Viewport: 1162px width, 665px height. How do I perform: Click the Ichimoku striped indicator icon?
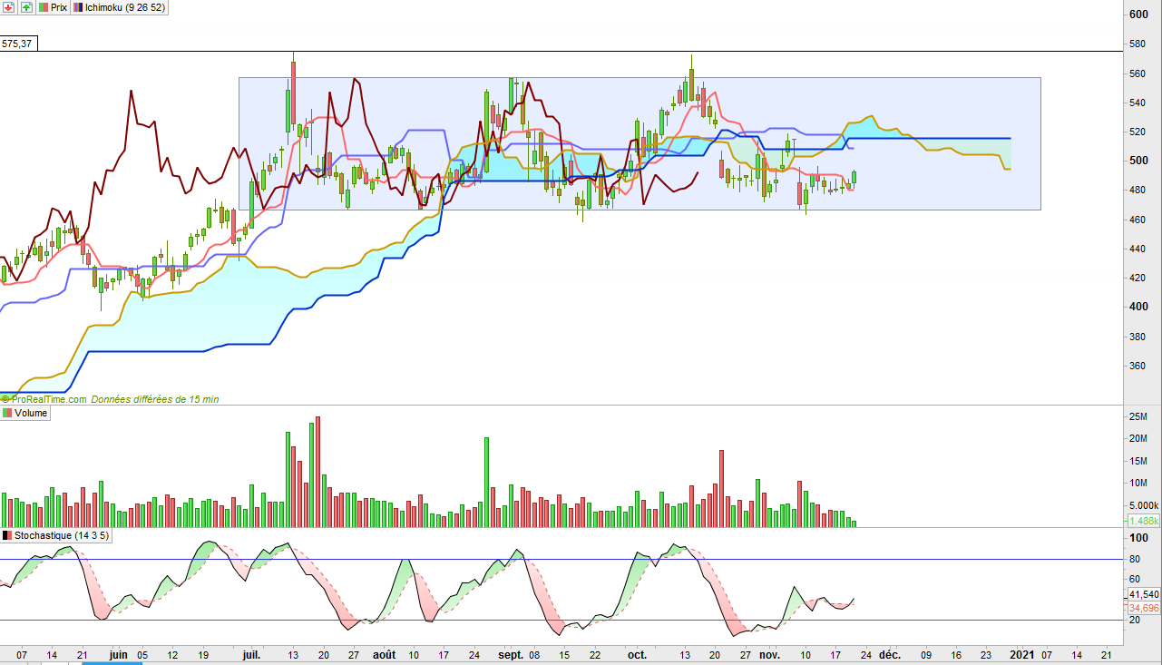pyautogui.click(x=78, y=6)
